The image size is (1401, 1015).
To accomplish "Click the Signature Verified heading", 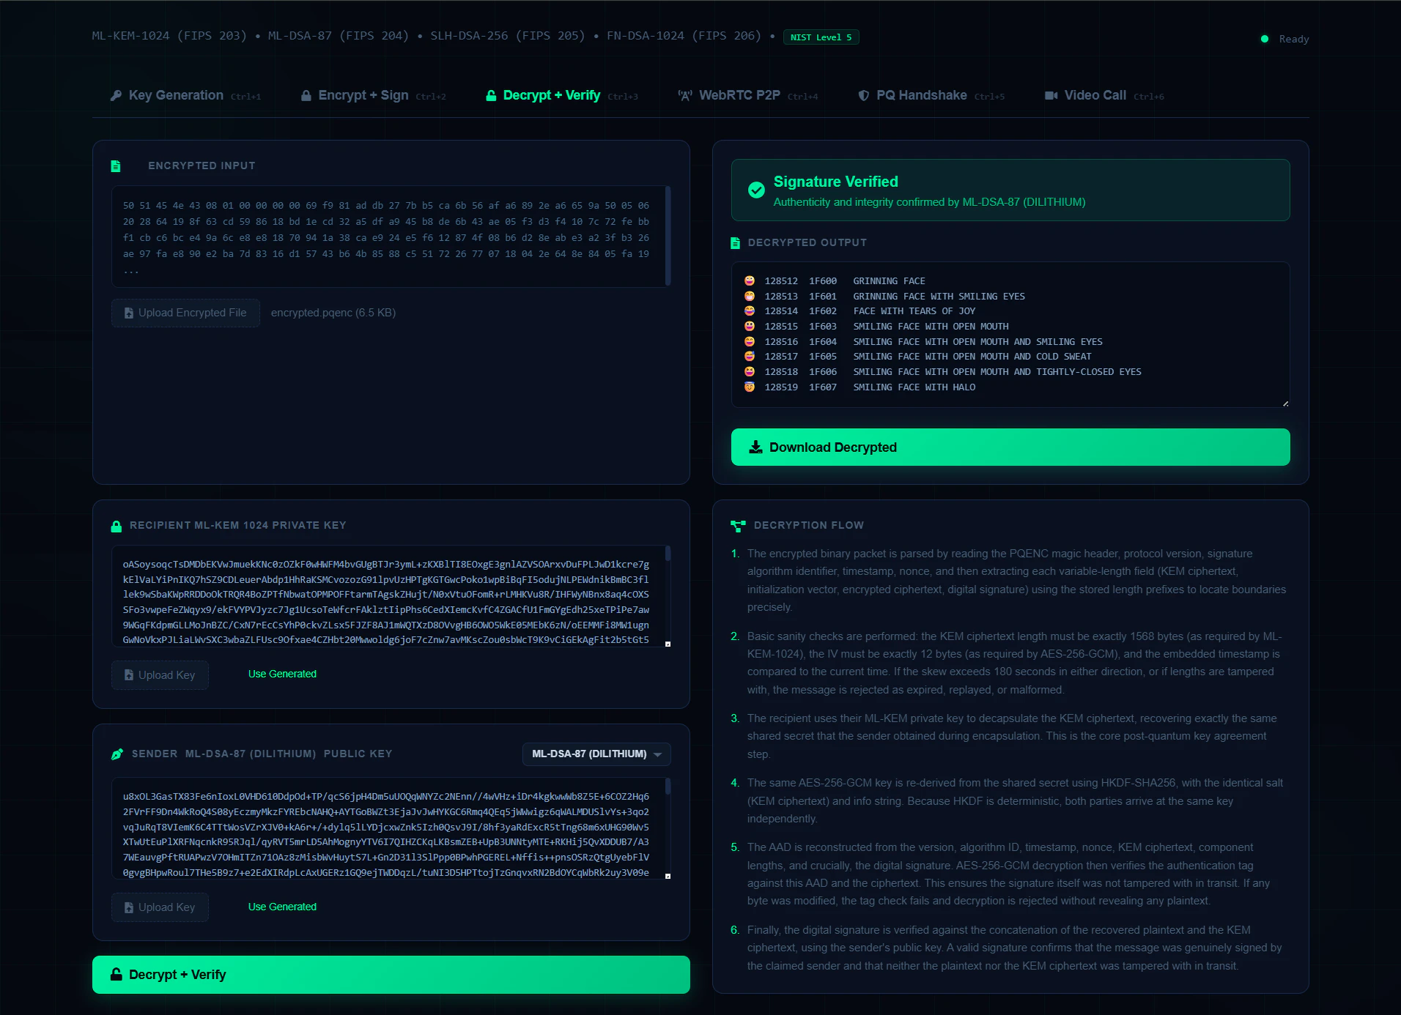I will click(x=836, y=182).
